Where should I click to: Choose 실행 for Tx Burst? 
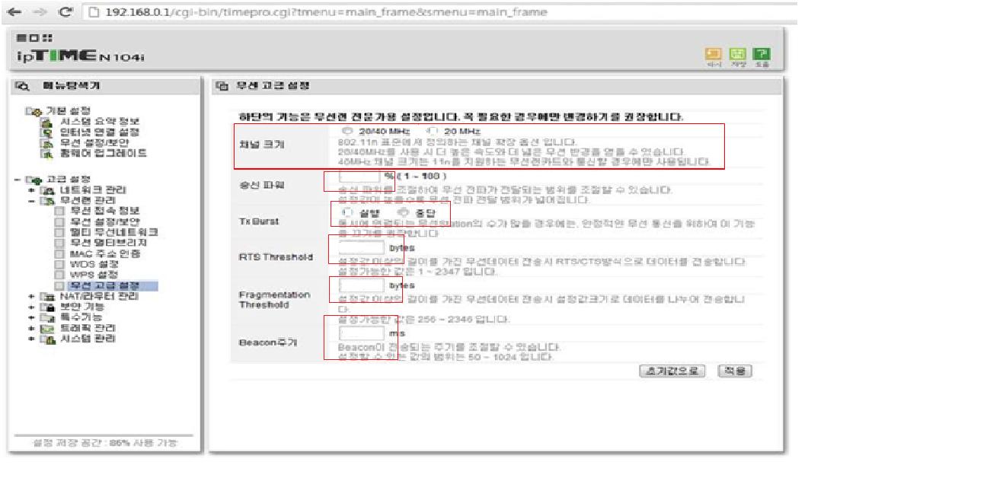point(348,212)
